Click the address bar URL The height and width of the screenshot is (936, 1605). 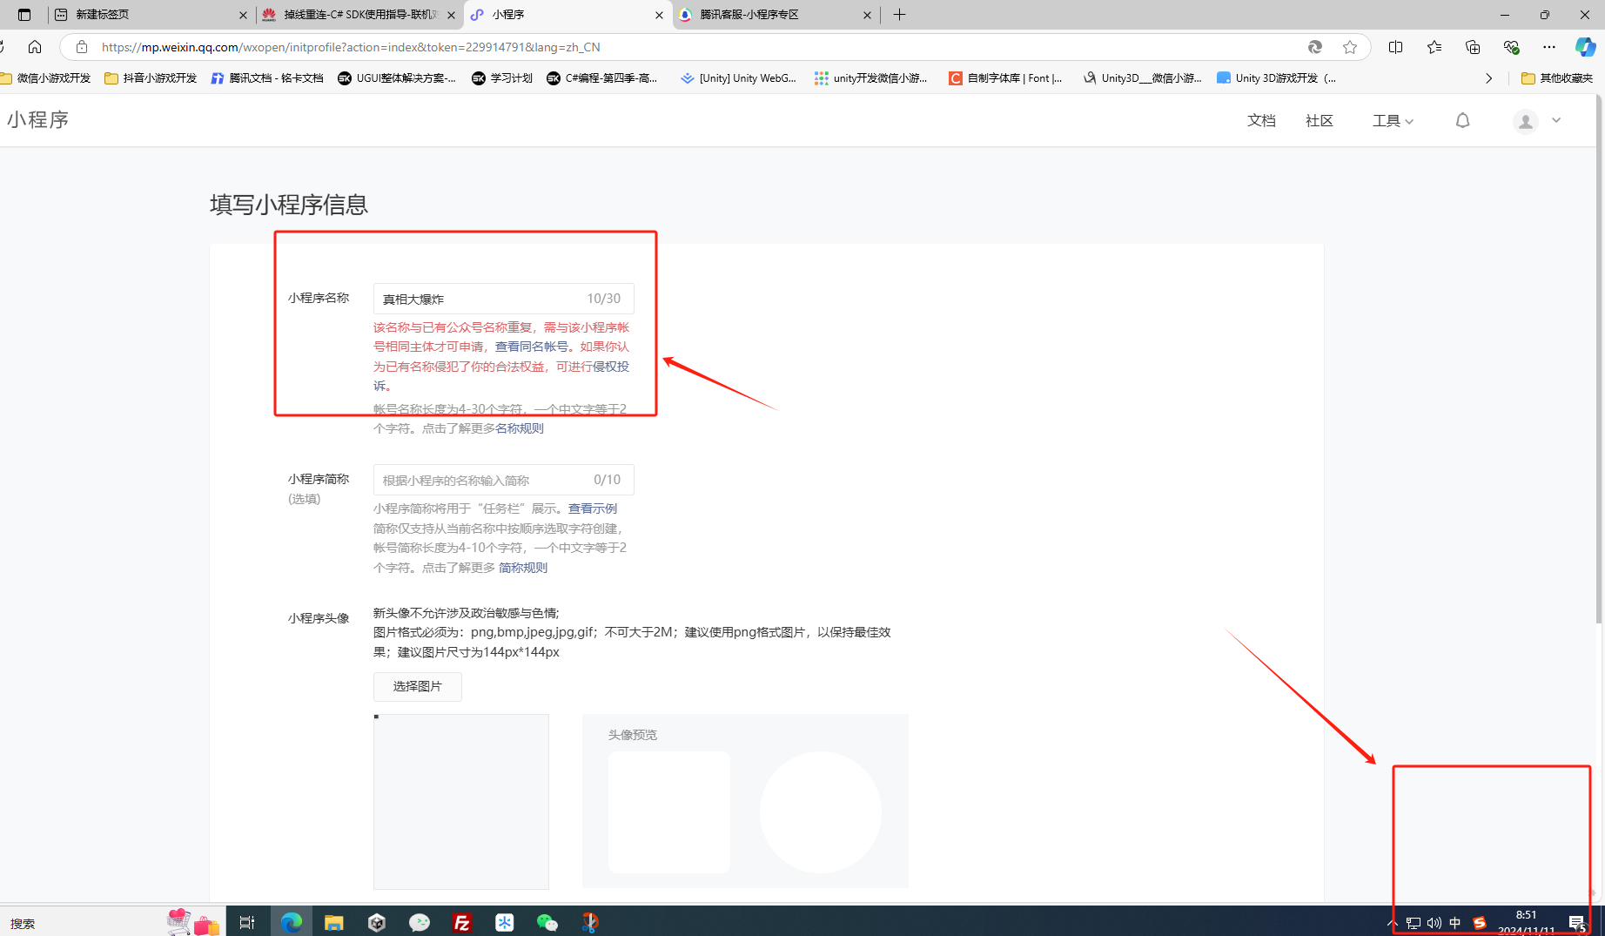[x=351, y=47]
